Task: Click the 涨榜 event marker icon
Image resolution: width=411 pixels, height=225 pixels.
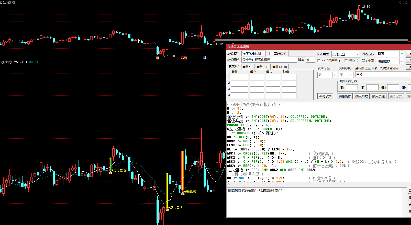Action: tap(184, 58)
